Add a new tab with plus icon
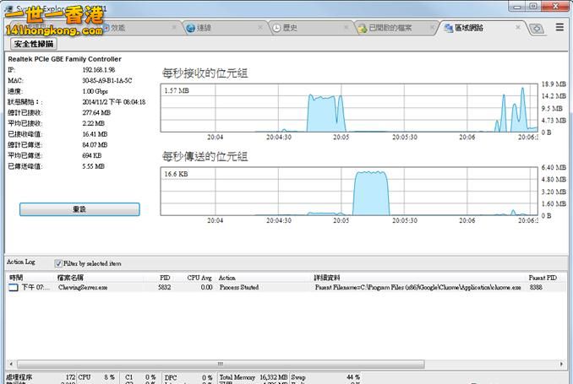This screenshot has width=573, height=384. tap(537, 29)
